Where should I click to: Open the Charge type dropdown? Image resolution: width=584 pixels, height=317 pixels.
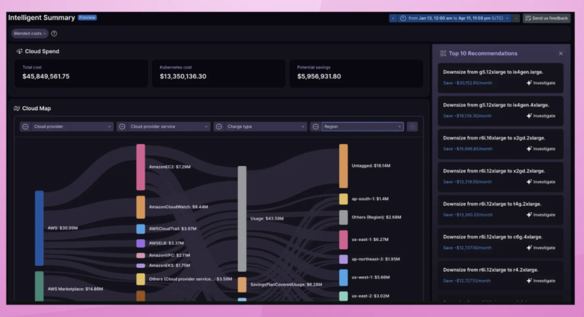[265, 126]
